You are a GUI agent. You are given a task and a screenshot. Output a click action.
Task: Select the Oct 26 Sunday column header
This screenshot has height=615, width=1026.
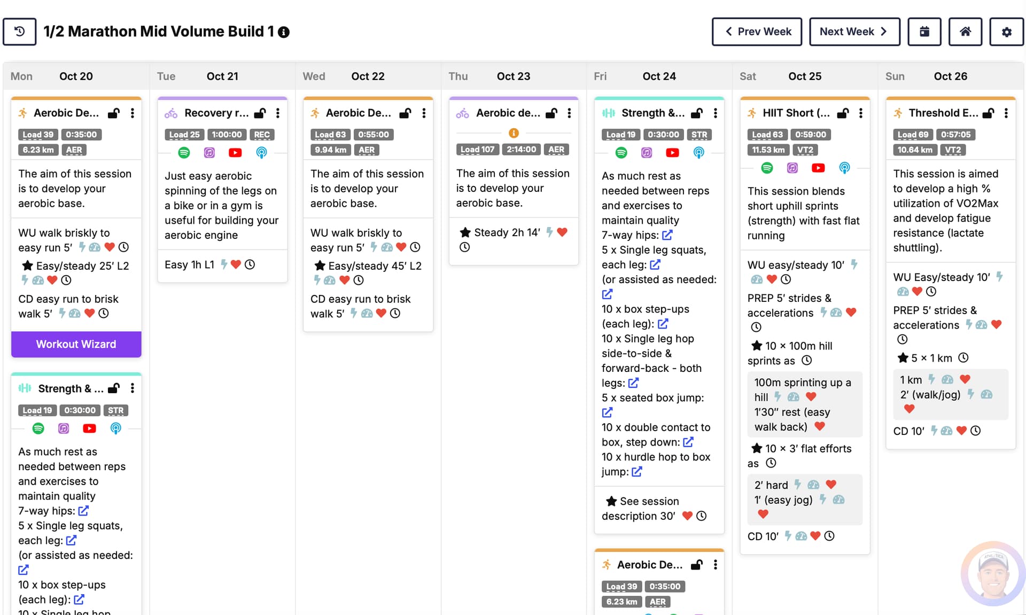(950, 76)
